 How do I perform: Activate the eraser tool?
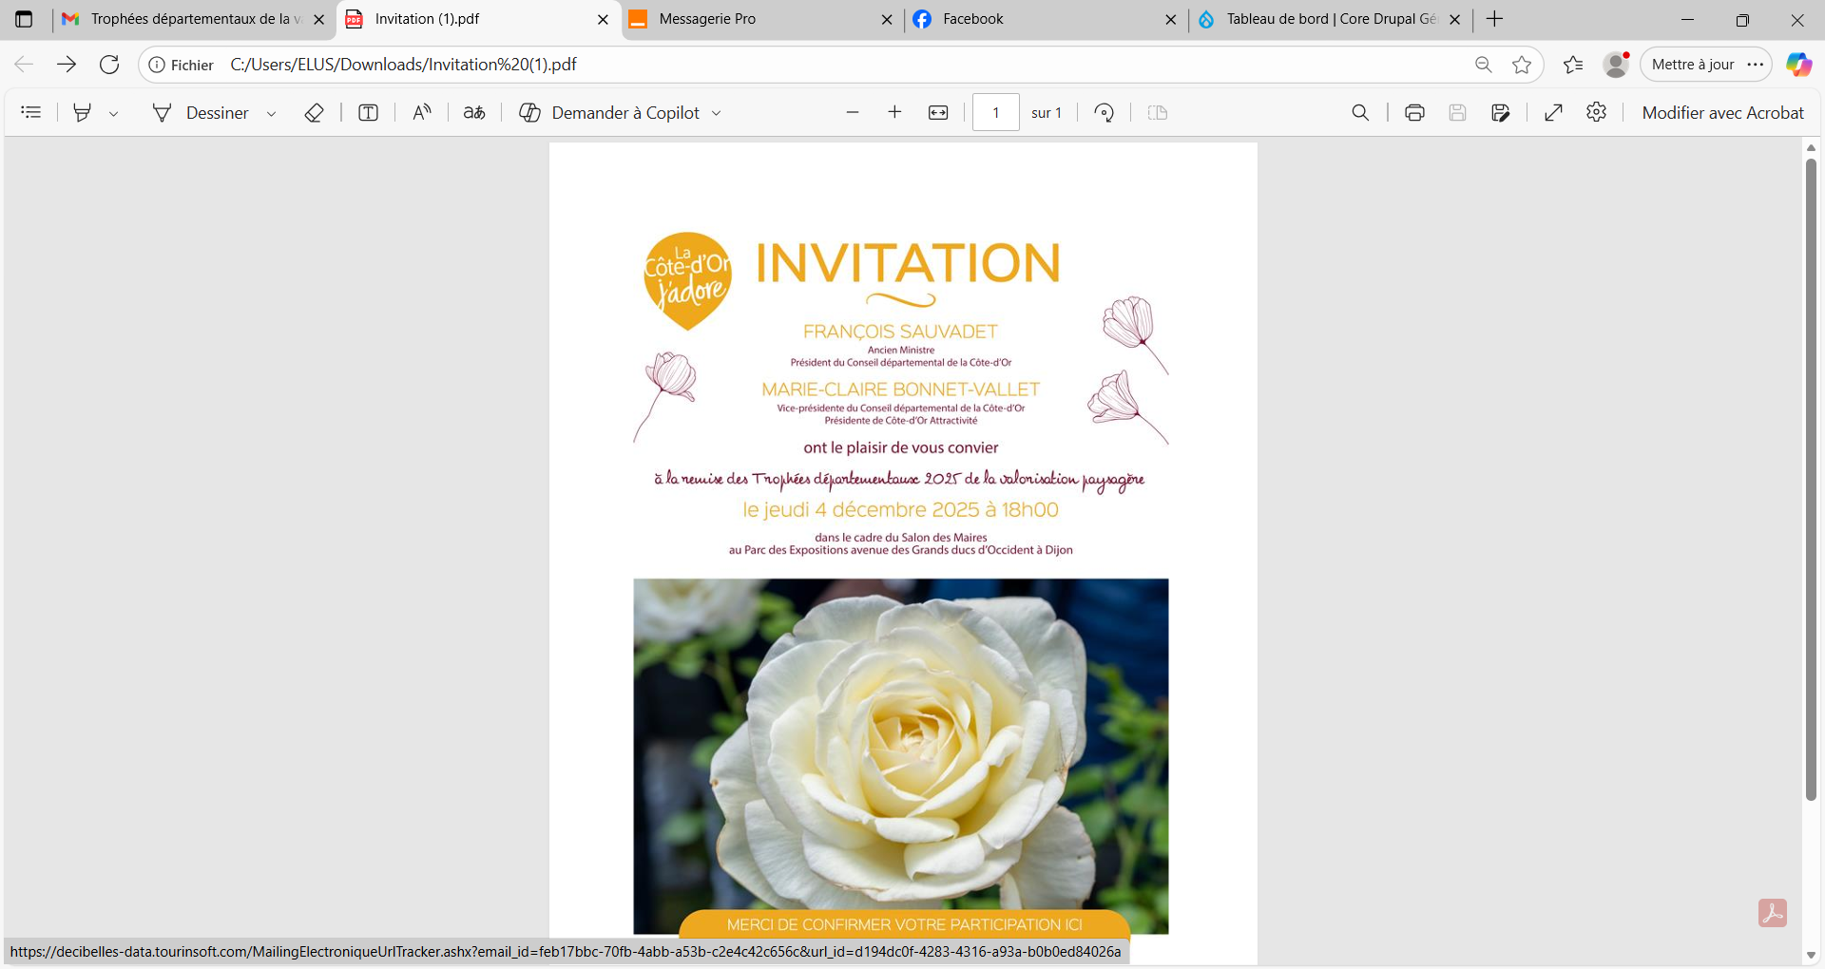(314, 112)
